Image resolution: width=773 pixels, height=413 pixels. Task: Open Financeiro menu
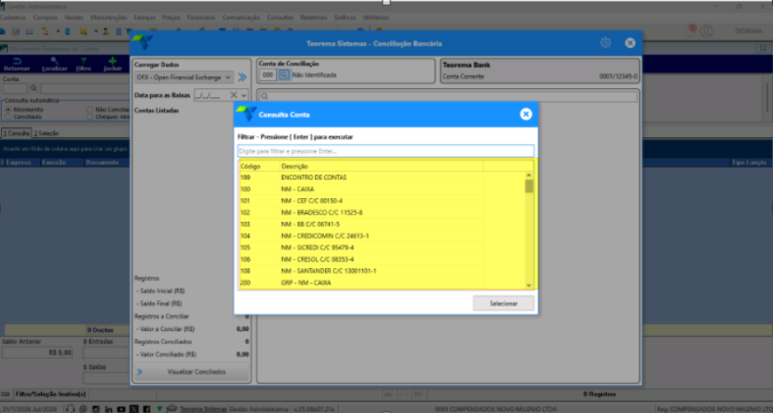[x=201, y=17]
